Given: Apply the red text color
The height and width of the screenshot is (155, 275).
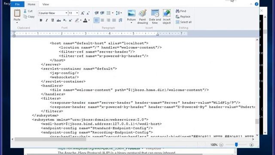Looking at the screenshot, I should pos(85,20).
